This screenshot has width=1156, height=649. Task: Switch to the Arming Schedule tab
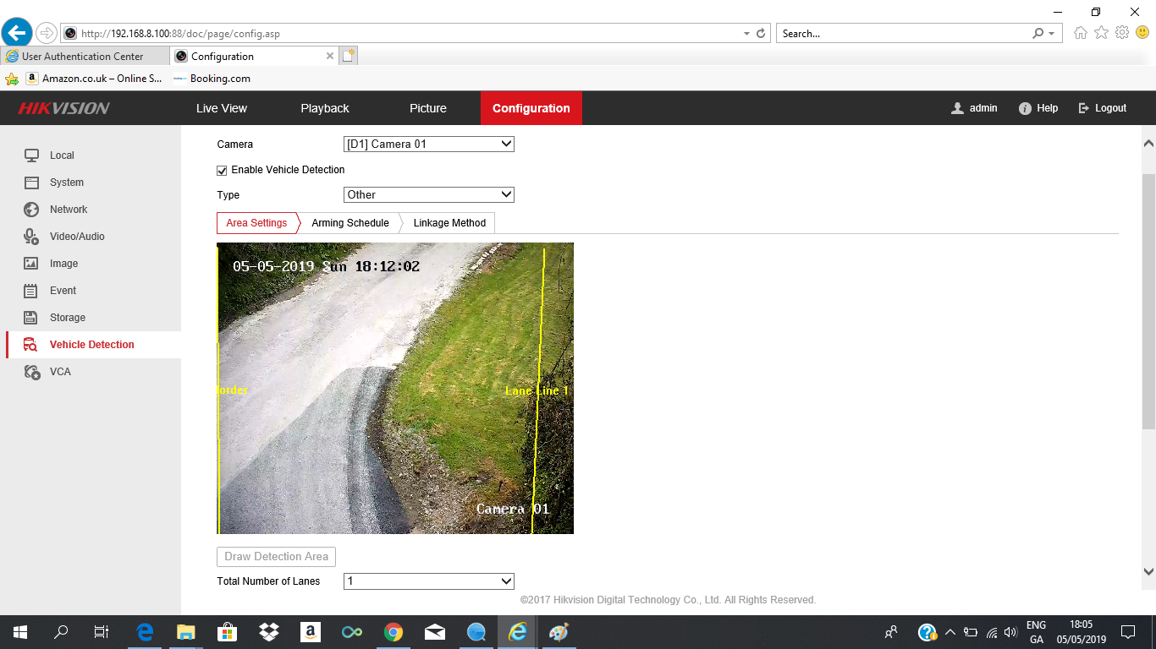click(350, 223)
